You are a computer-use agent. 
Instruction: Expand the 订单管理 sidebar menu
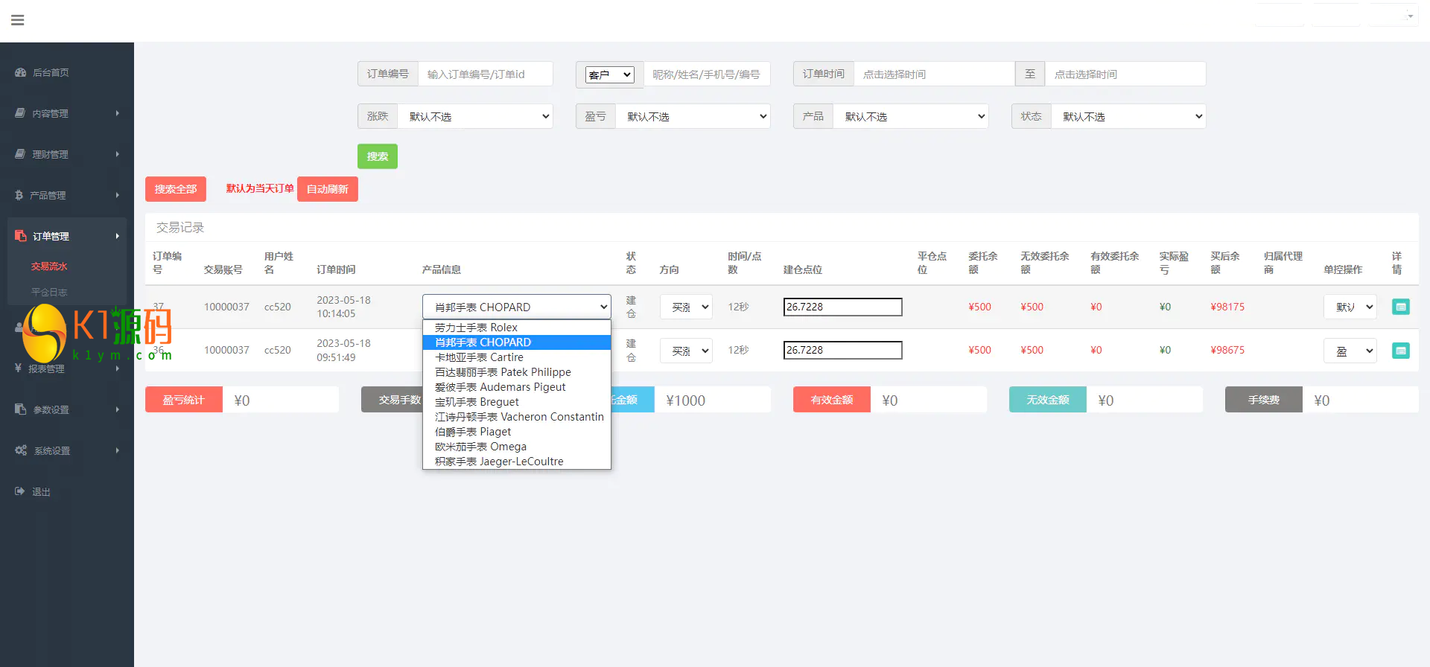click(x=67, y=236)
